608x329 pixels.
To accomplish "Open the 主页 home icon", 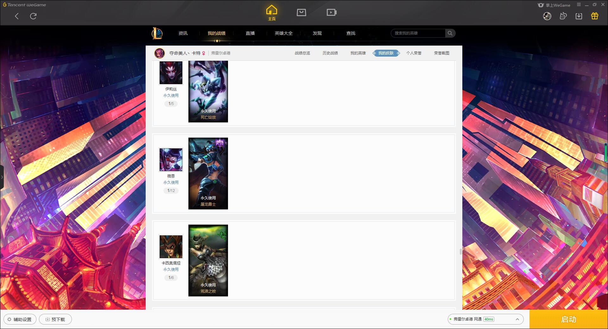I will (271, 13).
